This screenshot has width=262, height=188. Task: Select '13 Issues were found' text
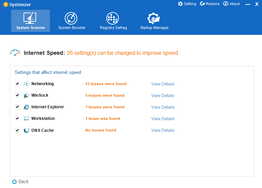106,84
